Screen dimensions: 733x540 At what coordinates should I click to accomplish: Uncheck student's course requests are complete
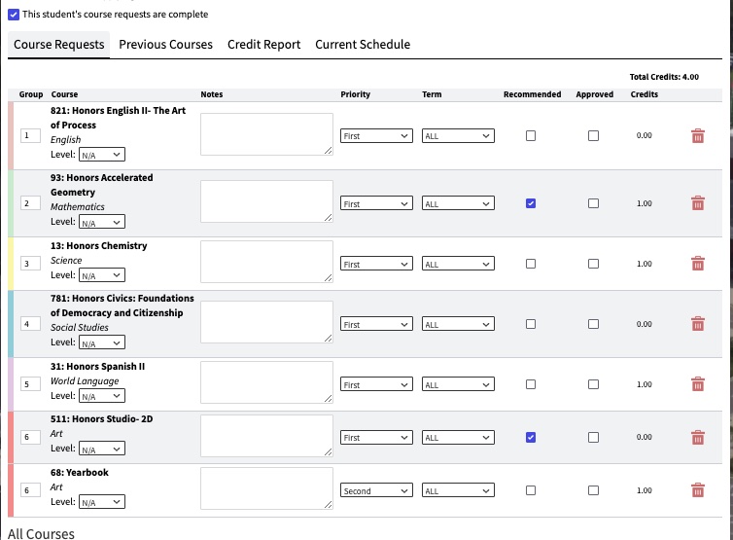point(14,15)
